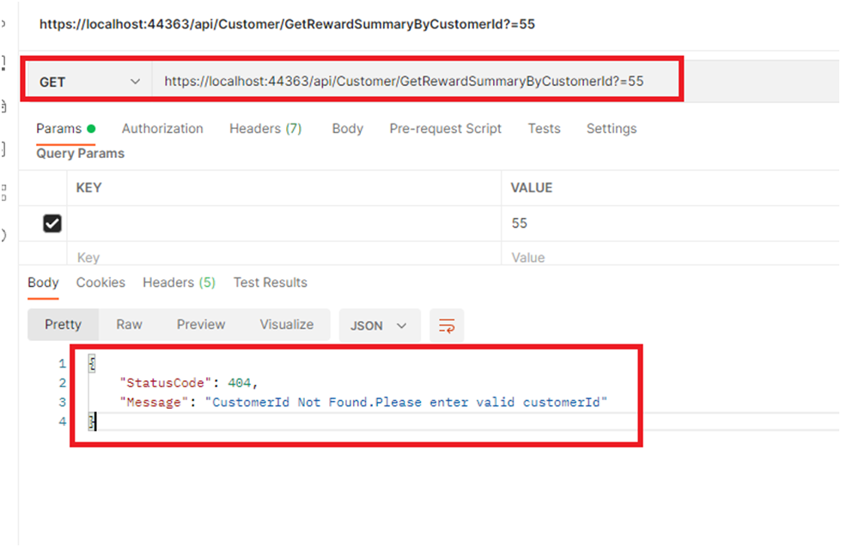Open the Pre-request Script tab
The width and height of the screenshot is (841, 547).
[445, 128]
